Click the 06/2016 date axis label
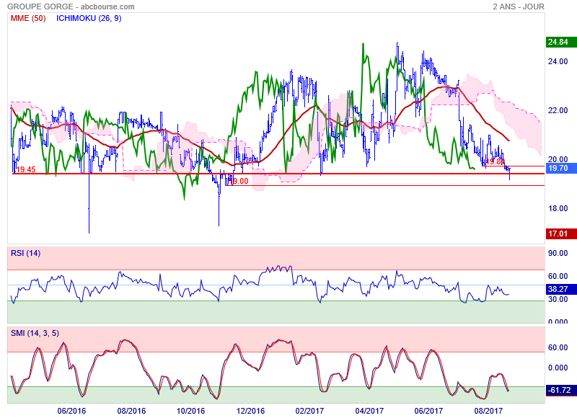This screenshot has height=418, width=577. pyautogui.click(x=71, y=411)
